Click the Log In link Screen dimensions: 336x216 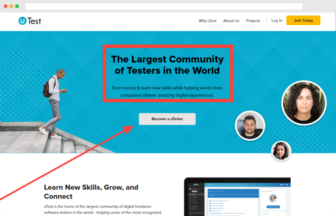(277, 21)
